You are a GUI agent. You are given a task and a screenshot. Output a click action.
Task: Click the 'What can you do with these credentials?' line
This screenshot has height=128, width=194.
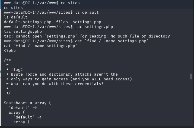click(x=57, y=84)
